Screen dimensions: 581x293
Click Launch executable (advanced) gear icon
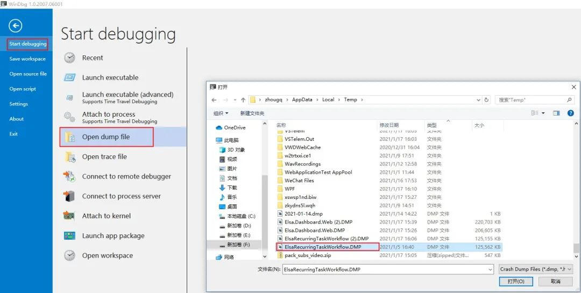69,97
